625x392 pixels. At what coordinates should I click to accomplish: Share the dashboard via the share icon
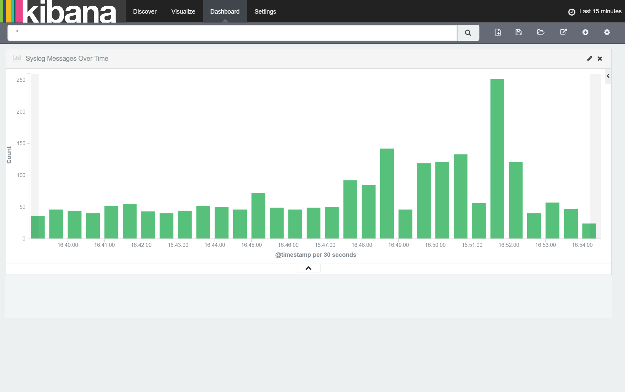pyautogui.click(x=563, y=32)
